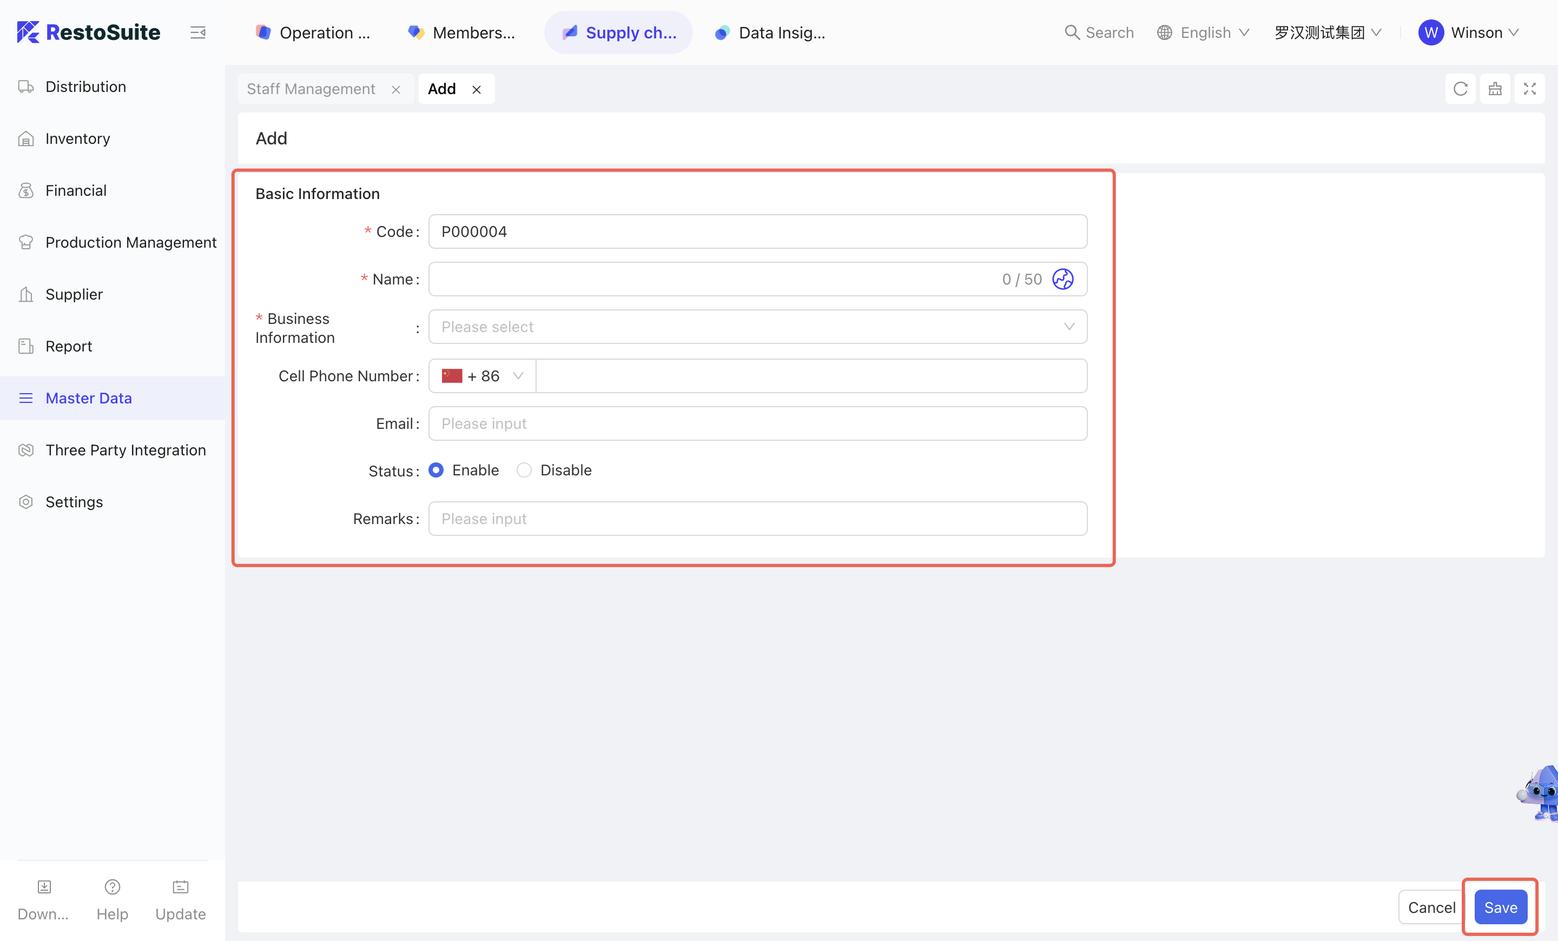Click the refresh page icon
Screen dimensions: 1558x941
point(1460,89)
